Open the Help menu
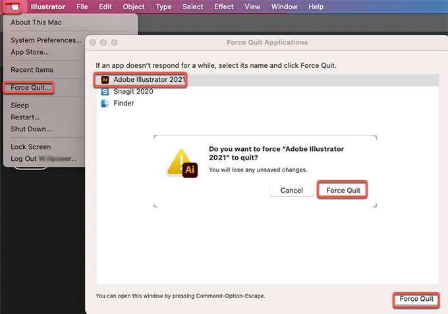 pos(316,7)
